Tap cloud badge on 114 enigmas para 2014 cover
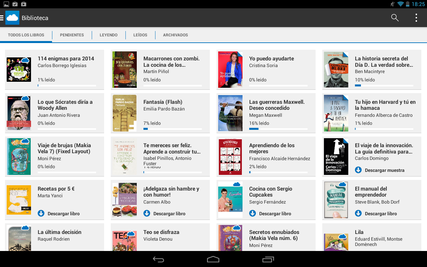The width and height of the screenshot is (427, 267). point(25,60)
